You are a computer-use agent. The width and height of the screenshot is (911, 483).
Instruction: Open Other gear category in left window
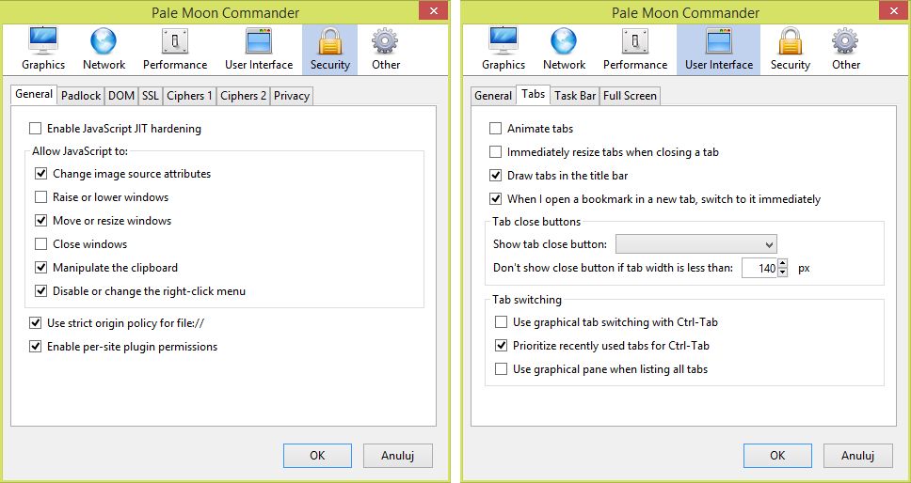(386, 49)
